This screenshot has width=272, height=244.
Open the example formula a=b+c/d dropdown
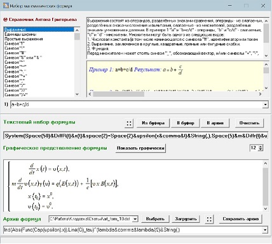point(265,104)
